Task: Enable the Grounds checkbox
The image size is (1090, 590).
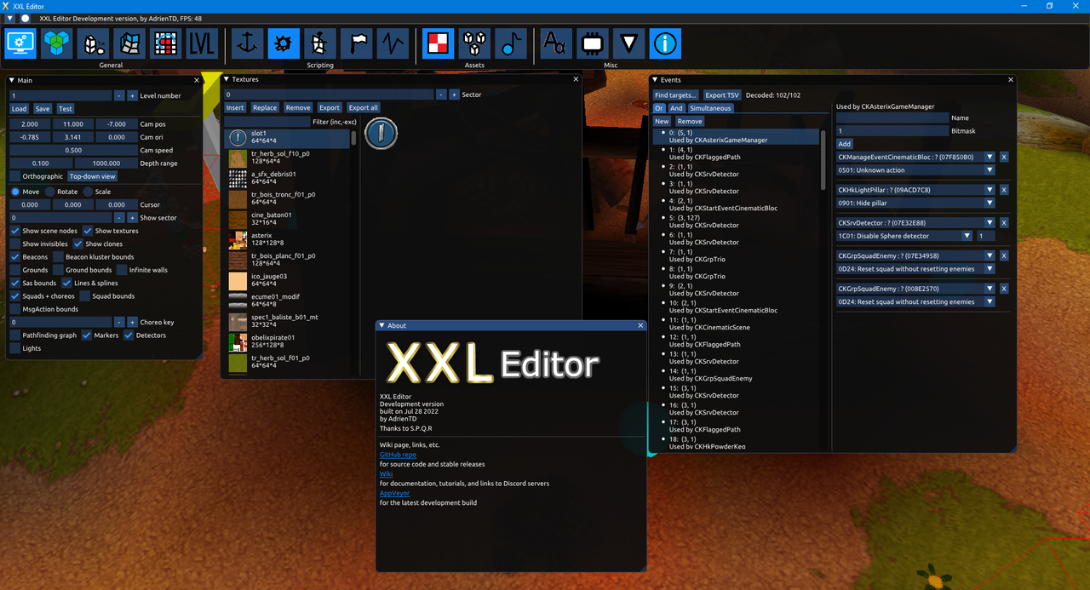Action: point(15,270)
